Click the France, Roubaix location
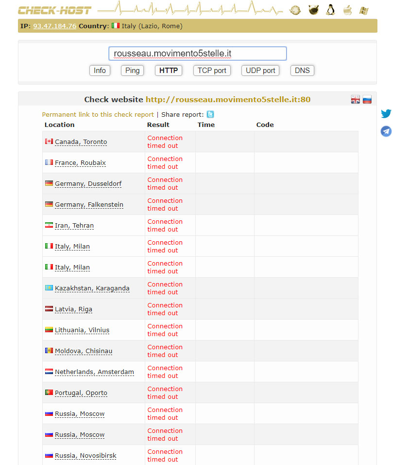The image size is (409, 465). coord(80,163)
